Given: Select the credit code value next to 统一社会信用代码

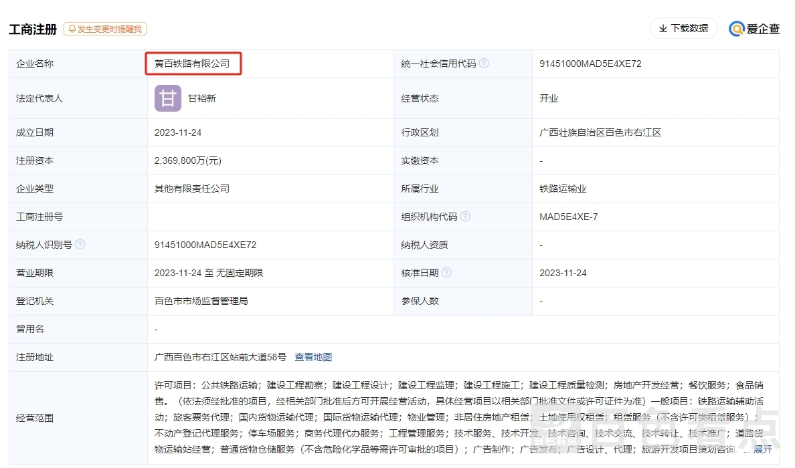Looking at the screenshot, I should (x=590, y=64).
